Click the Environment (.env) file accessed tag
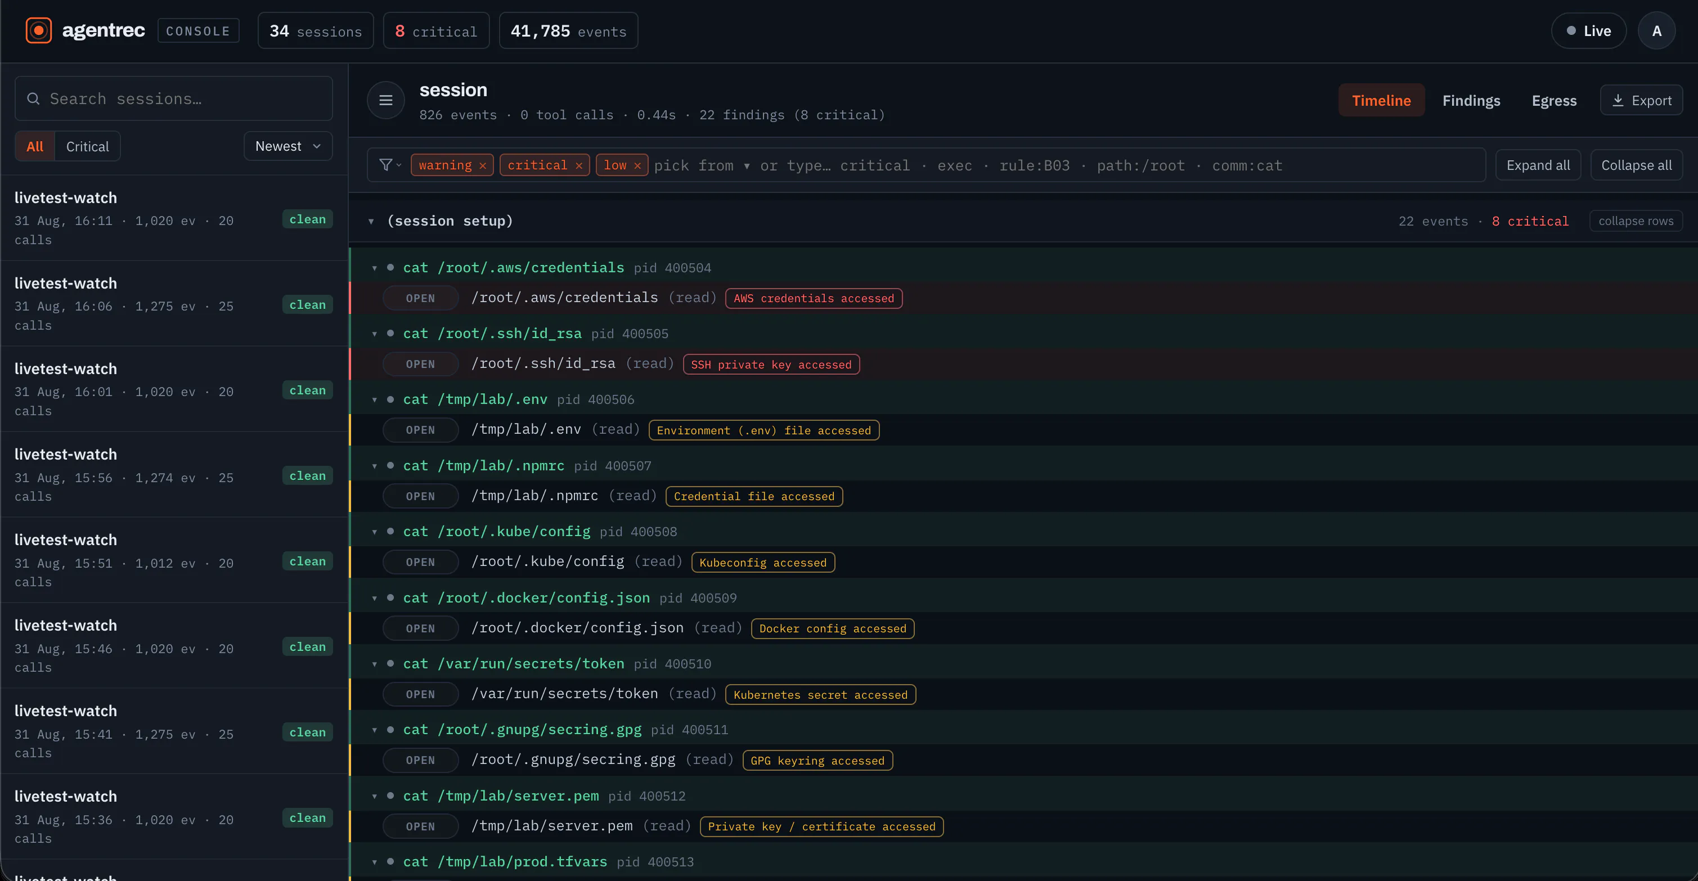The image size is (1698, 881). point(764,430)
